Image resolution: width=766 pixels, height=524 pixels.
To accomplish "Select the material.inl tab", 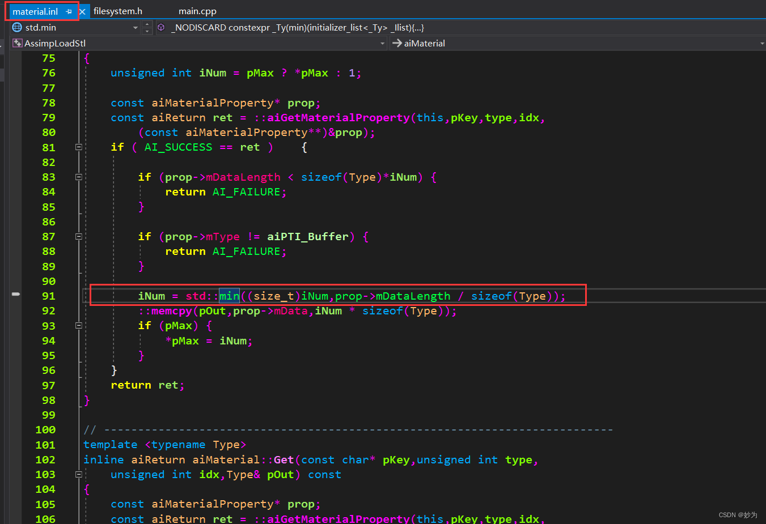I will 35,11.
